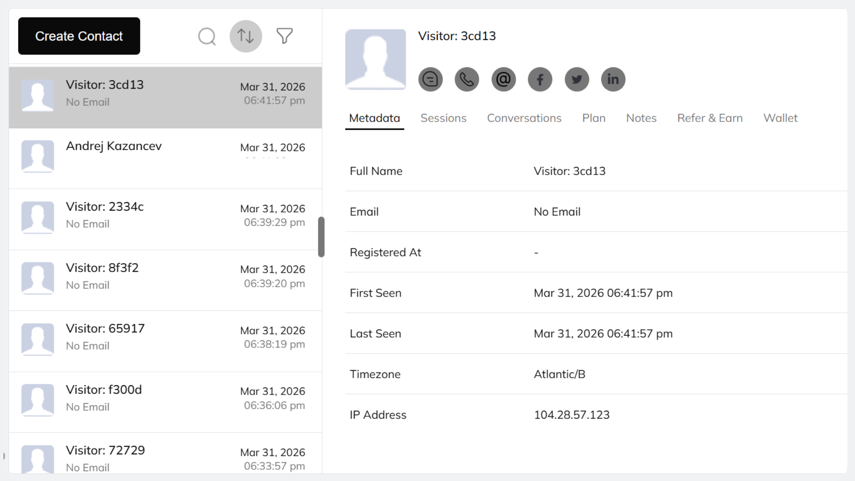Click the Create Contact button
This screenshot has height=481, width=855.
[x=79, y=36]
